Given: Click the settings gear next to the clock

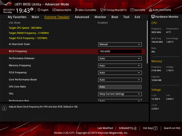Looking at the screenshot, I should 32,9.
